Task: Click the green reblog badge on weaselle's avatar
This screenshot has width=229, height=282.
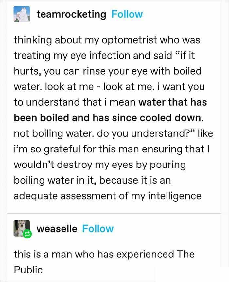Action: [x=28, y=233]
